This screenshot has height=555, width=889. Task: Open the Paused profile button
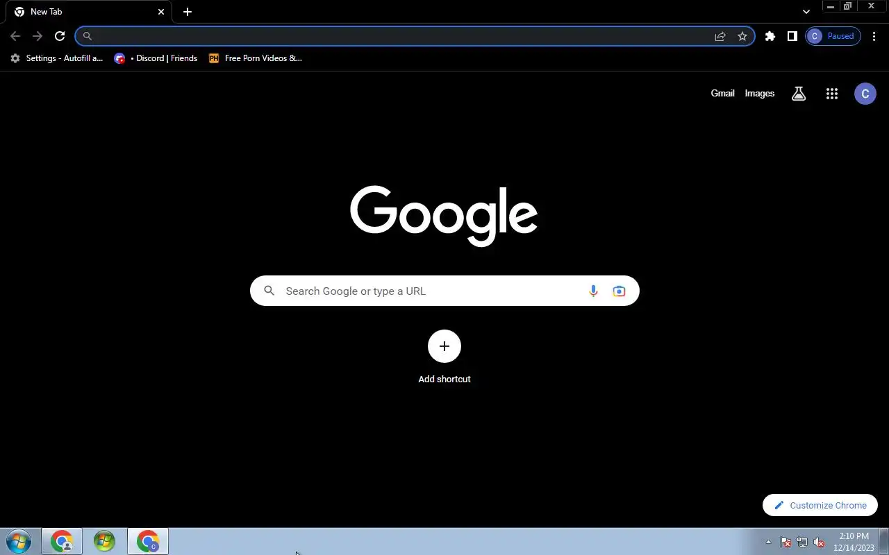[833, 36]
